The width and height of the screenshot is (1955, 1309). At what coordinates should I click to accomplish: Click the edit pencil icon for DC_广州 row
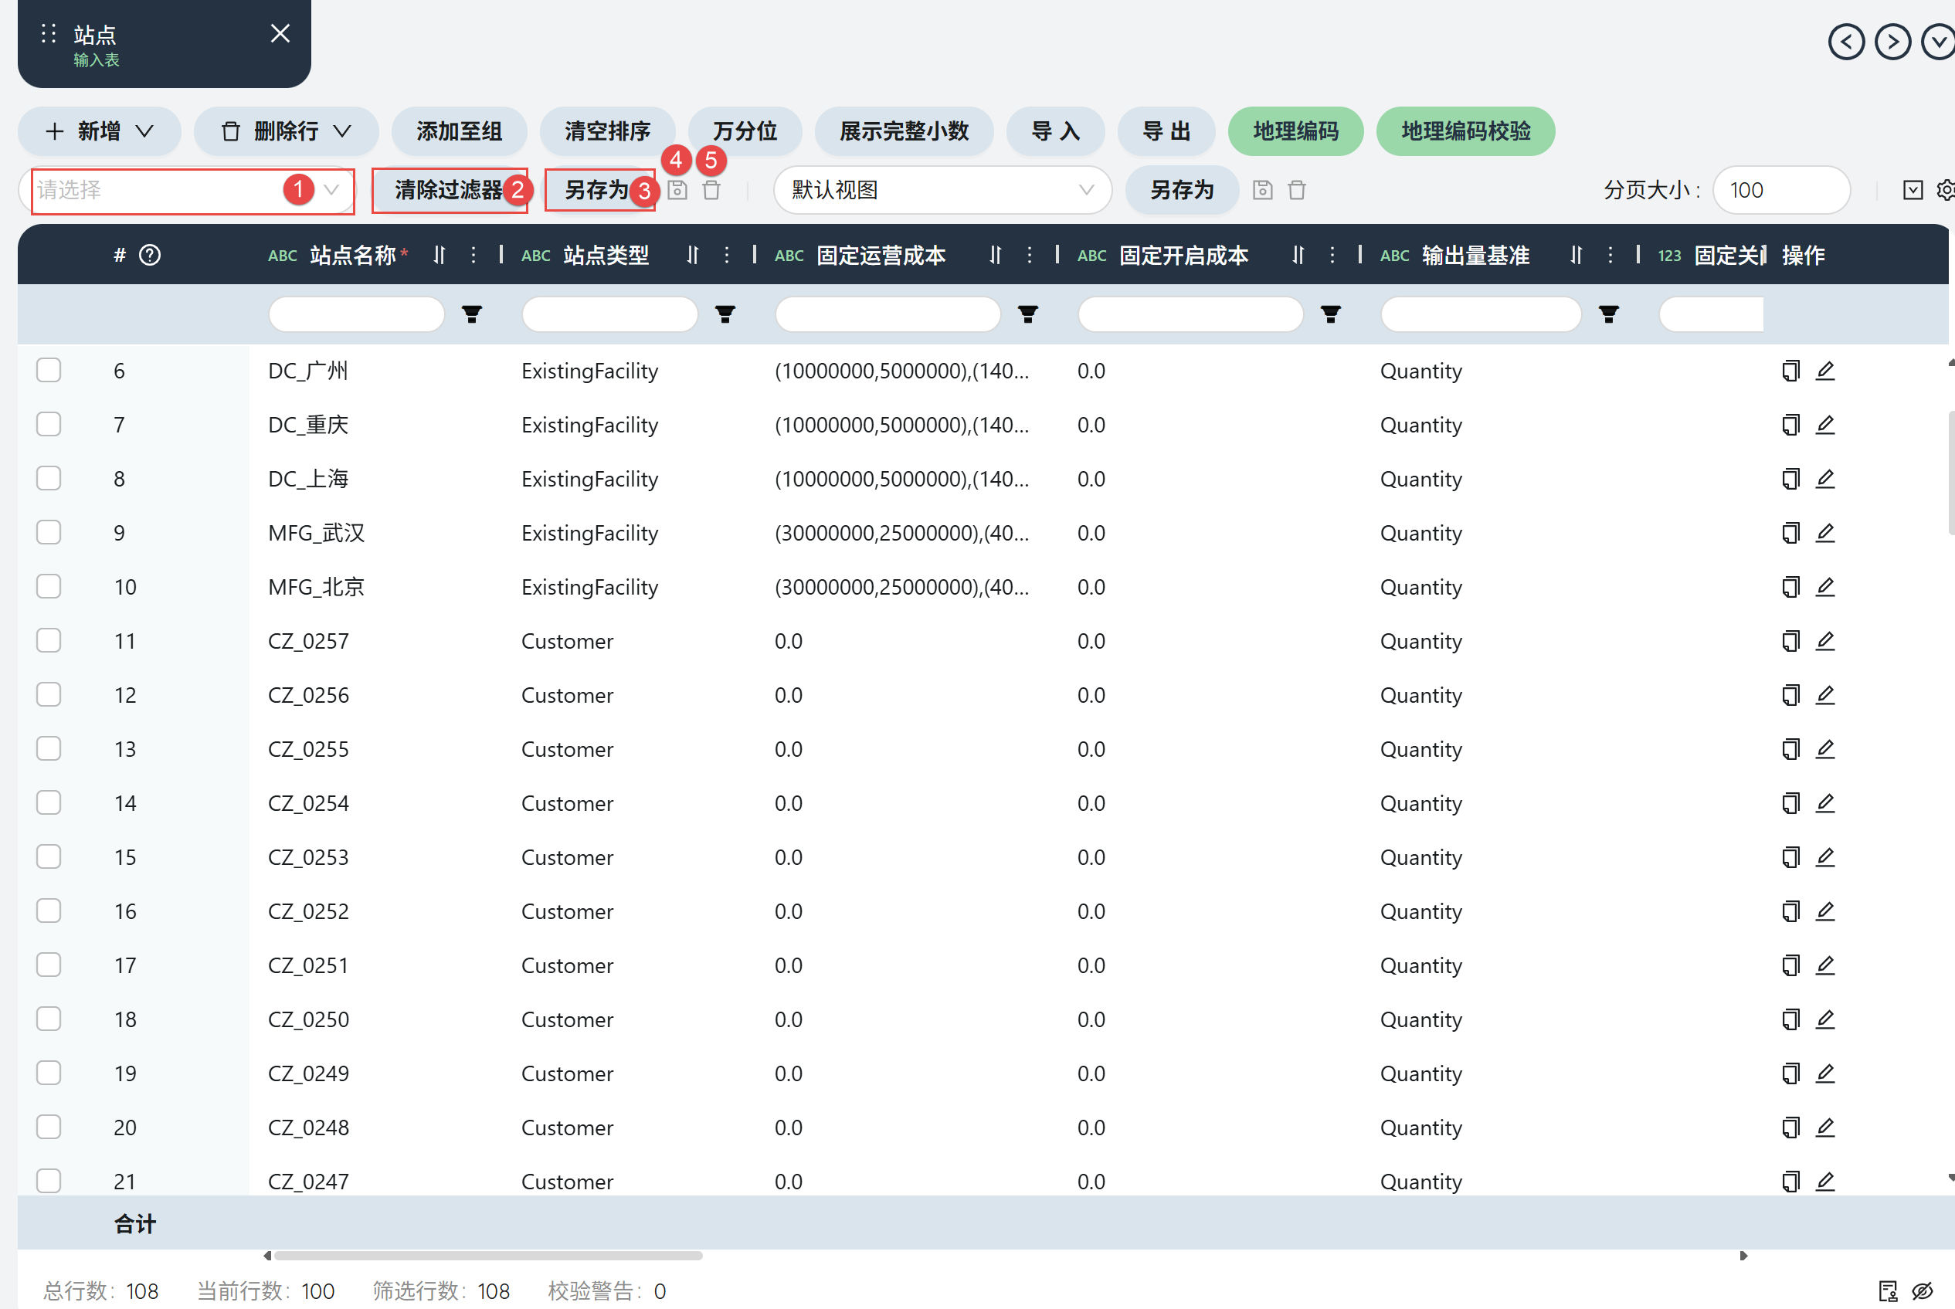click(x=1824, y=371)
